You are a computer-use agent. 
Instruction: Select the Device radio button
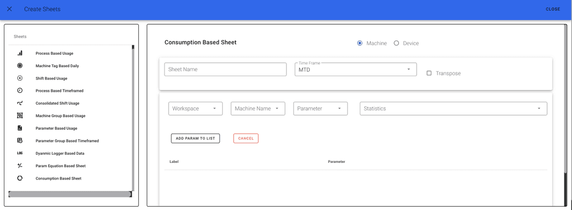point(396,43)
